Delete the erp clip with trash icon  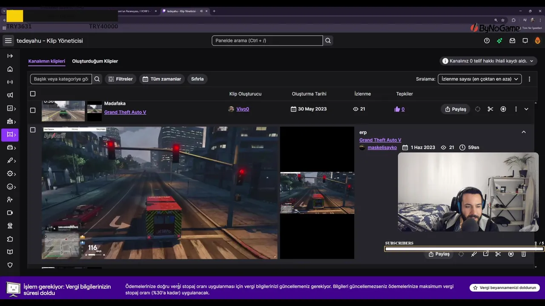[524, 254]
